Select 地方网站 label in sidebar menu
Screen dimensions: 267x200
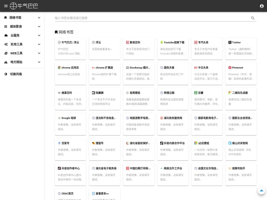coord(16,62)
